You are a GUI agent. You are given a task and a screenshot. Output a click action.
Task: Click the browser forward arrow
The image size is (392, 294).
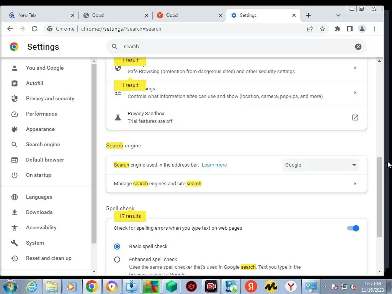pos(22,29)
